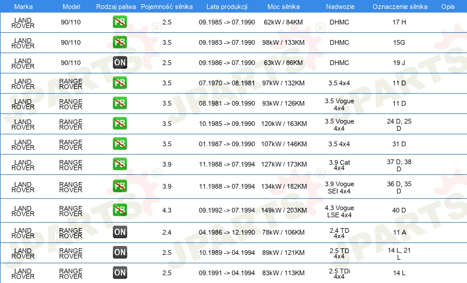This screenshot has width=467, height=283.
Task: Click the Model column header
Action: (71, 7)
